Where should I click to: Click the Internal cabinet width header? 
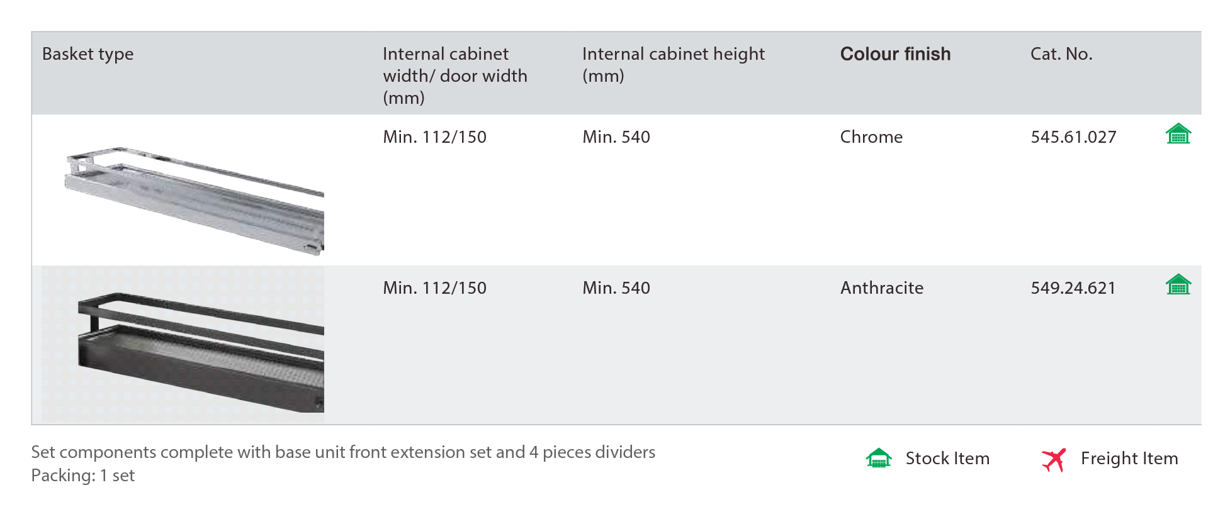tap(455, 75)
